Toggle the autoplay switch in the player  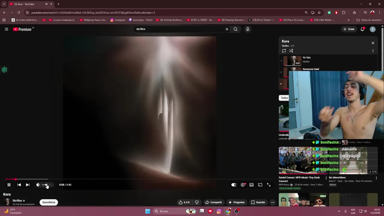234,185
